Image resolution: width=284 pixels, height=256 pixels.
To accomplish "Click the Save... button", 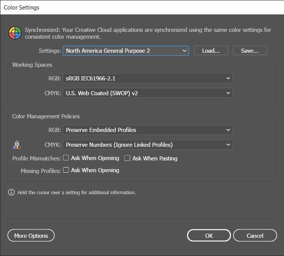I will click(x=249, y=50).
